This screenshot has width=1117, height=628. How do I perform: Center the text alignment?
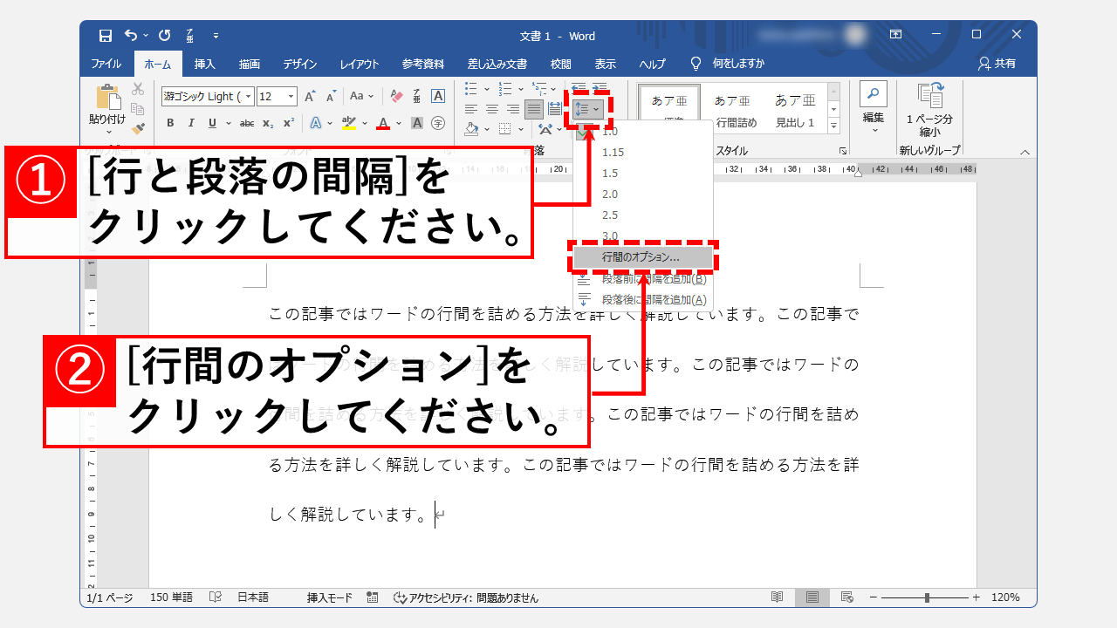click(492, 109)
